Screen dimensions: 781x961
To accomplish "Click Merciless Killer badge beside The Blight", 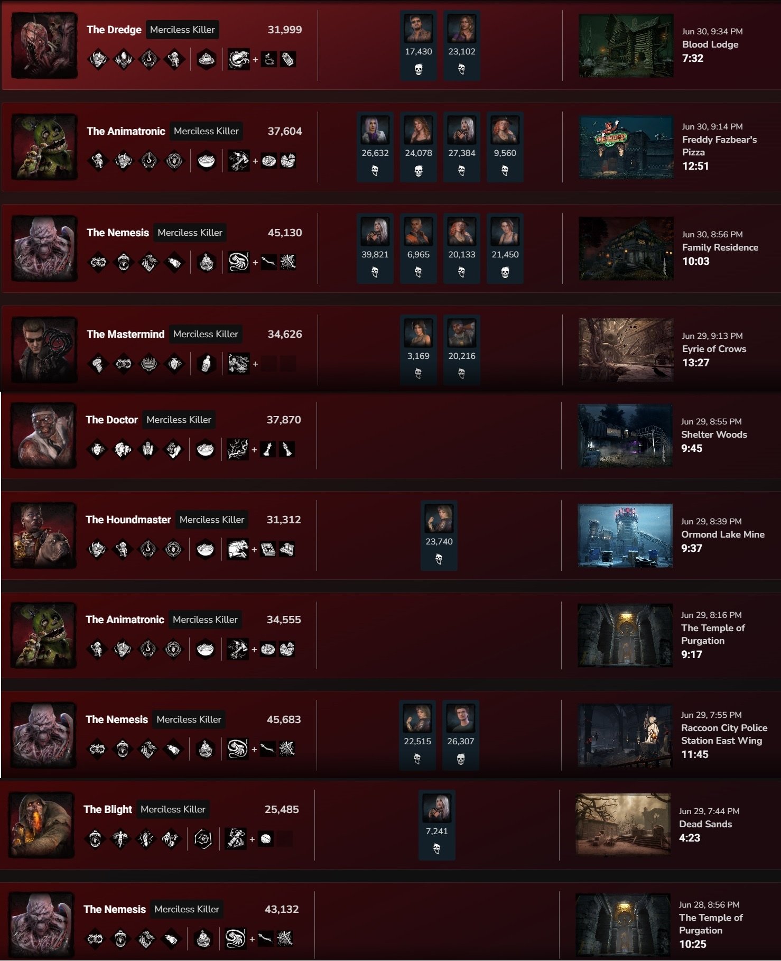I will (x=173, y=809).
